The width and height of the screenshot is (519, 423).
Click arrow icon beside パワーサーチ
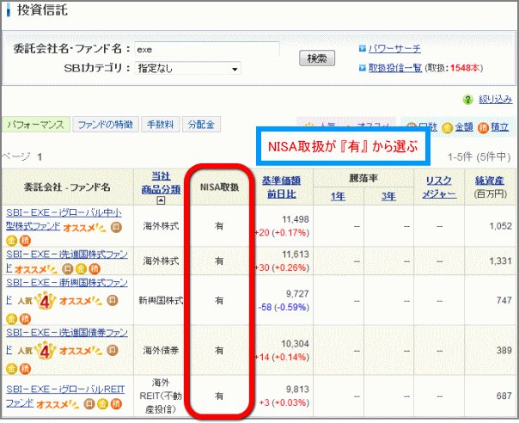(x=363, y=49)
